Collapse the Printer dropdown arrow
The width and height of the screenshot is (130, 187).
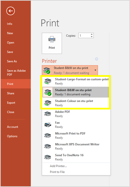coord(95,70)
